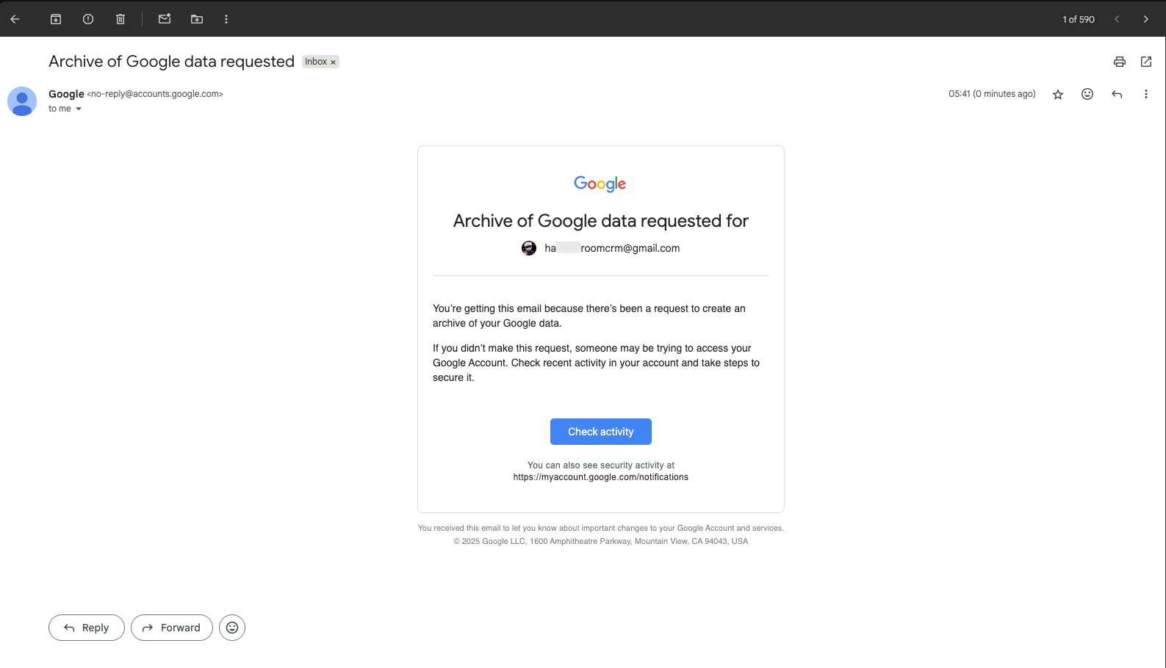Click the Check activity button
This screenshot has height=668, width=1166.
[600, 432]
